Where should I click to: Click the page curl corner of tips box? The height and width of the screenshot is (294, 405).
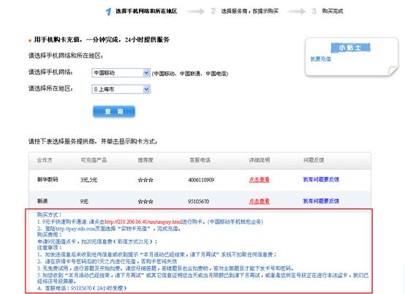tap(393, 71)
